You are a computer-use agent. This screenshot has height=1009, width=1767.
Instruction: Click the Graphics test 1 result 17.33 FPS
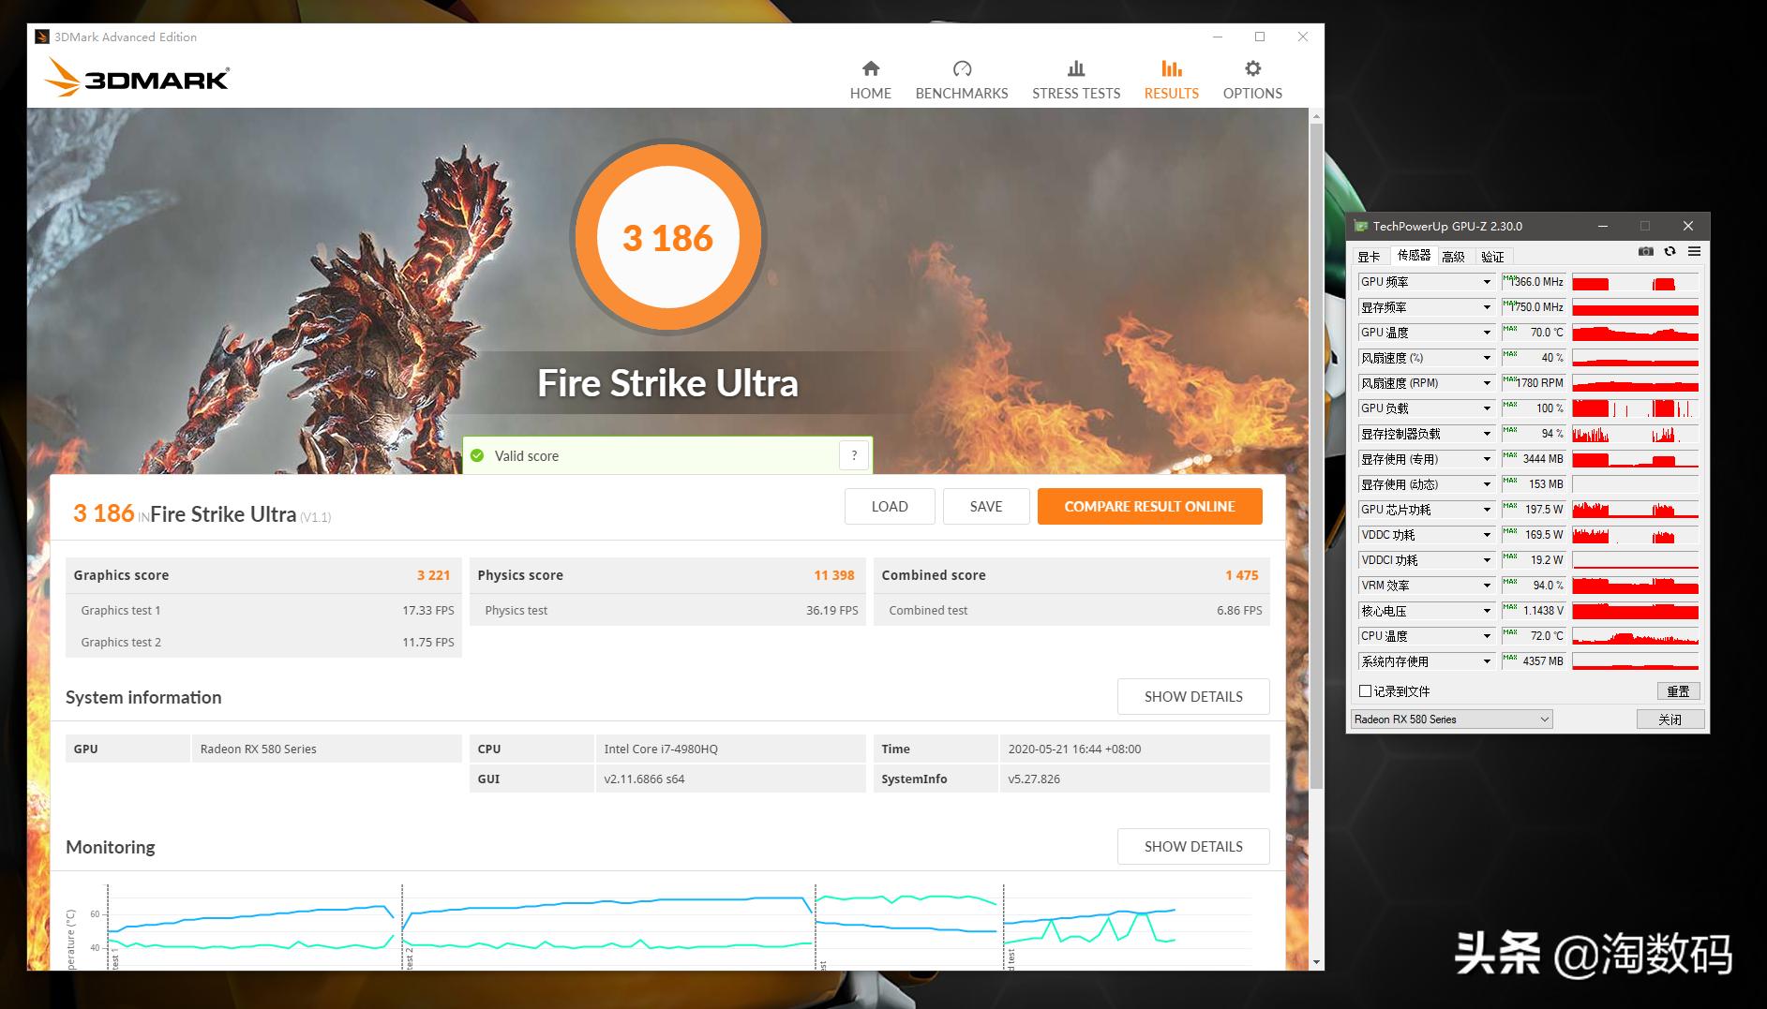click(428, 610)
